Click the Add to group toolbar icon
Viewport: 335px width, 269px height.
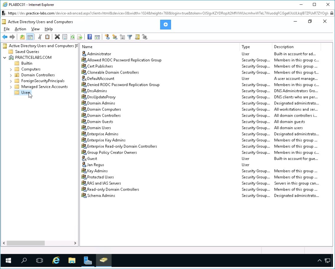pos(145,37)
